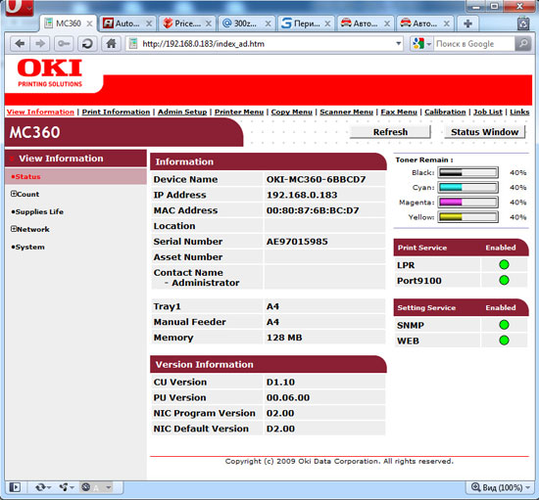Open the View Information link
Viewport: 539px width, 500px height.
[40, 112]
